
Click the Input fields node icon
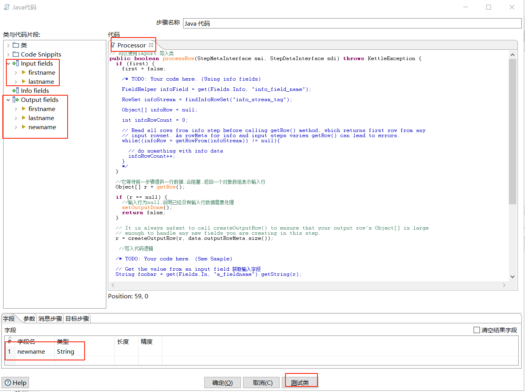[16, 63]
